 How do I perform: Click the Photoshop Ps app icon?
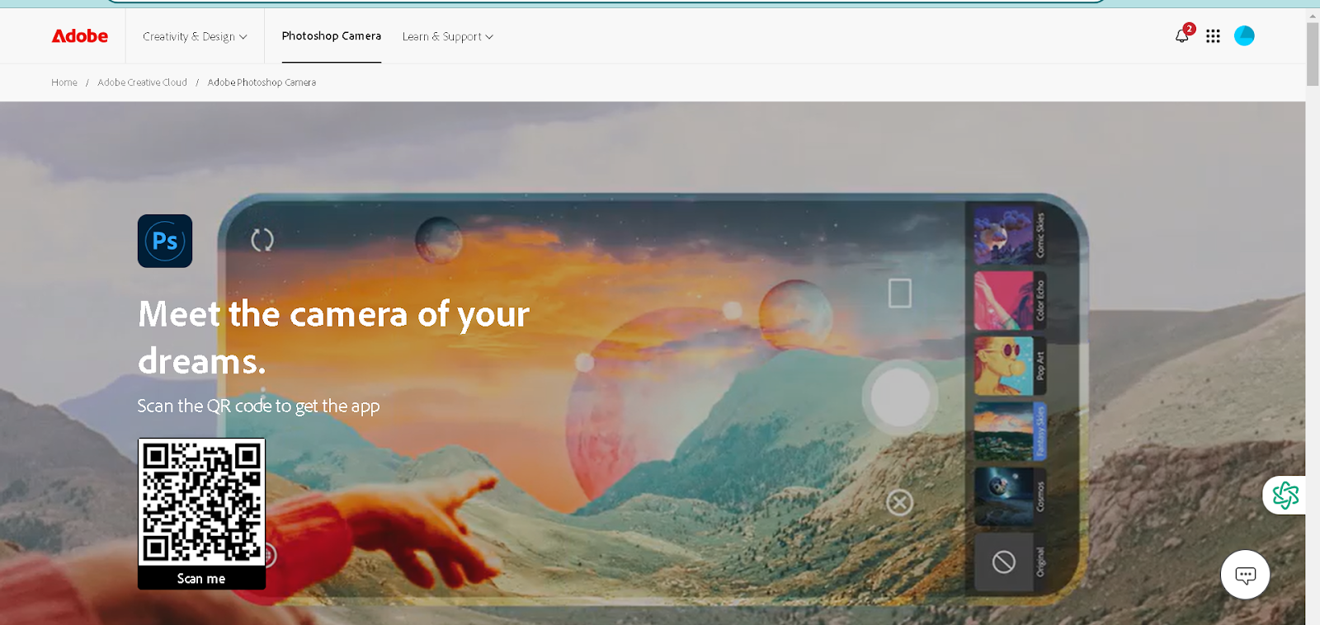point(165,241)
